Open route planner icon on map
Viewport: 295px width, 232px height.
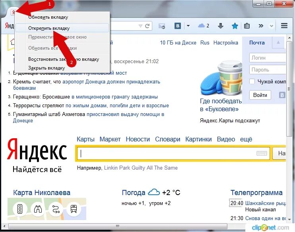tap(56, 209)
